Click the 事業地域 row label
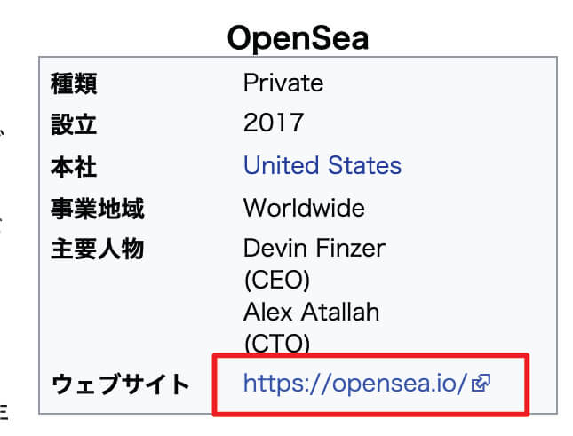Viewport: 573px width, 436px height. pos(97,210)
